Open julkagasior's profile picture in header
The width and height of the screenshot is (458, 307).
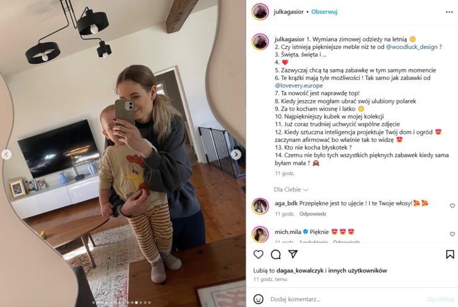[260, 12]
